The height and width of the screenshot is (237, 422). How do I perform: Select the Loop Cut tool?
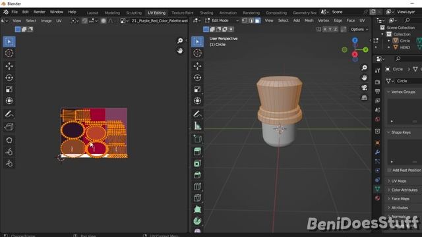point(198,186)
